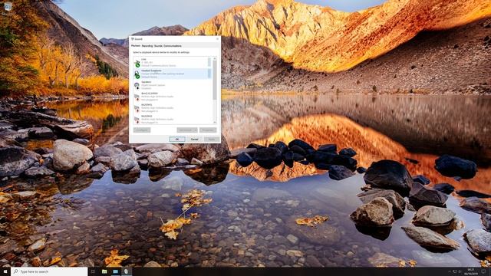Click the device list scroll up arrow
The image size is (491, 276).
(x=215, y=58)
